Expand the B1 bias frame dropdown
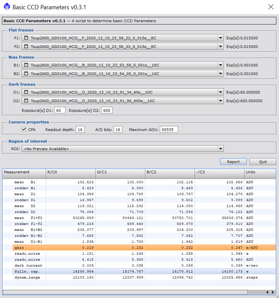This screenshot has width=279, height=298. pyautogui.click(x=220, y=65)
